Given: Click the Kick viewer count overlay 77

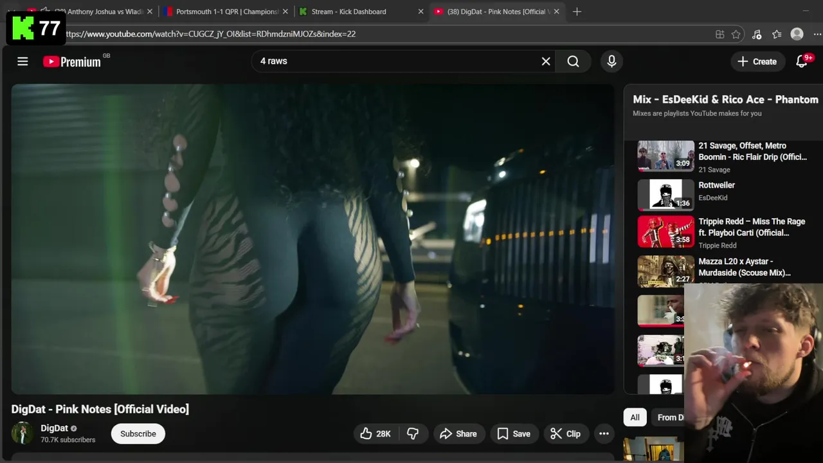Looking at the screenshot, I should click(x=36, y=29).
